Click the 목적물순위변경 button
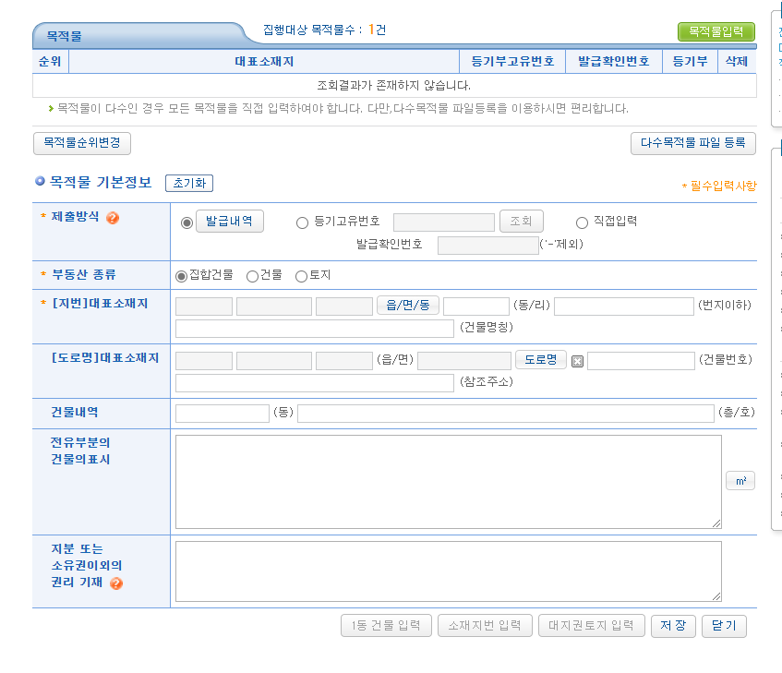 81,143
